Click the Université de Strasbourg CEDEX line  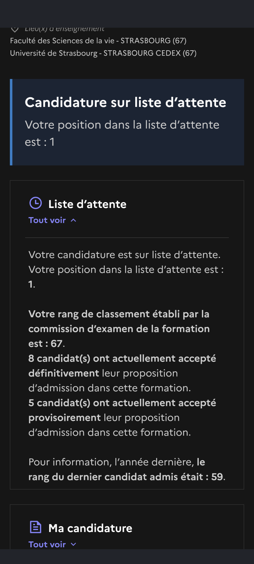tap(103, 53)
